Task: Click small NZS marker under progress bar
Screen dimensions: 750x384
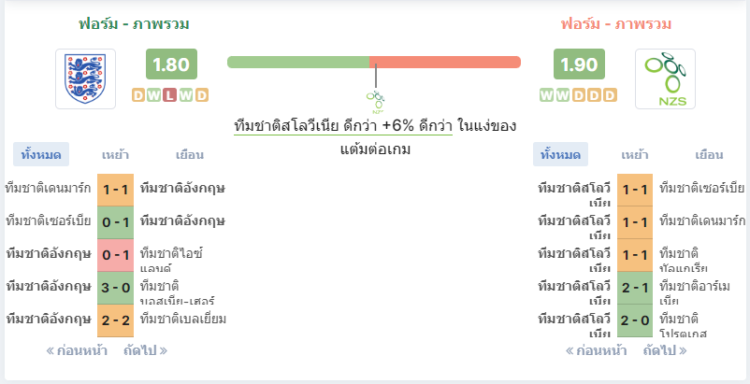Action: 376,102
